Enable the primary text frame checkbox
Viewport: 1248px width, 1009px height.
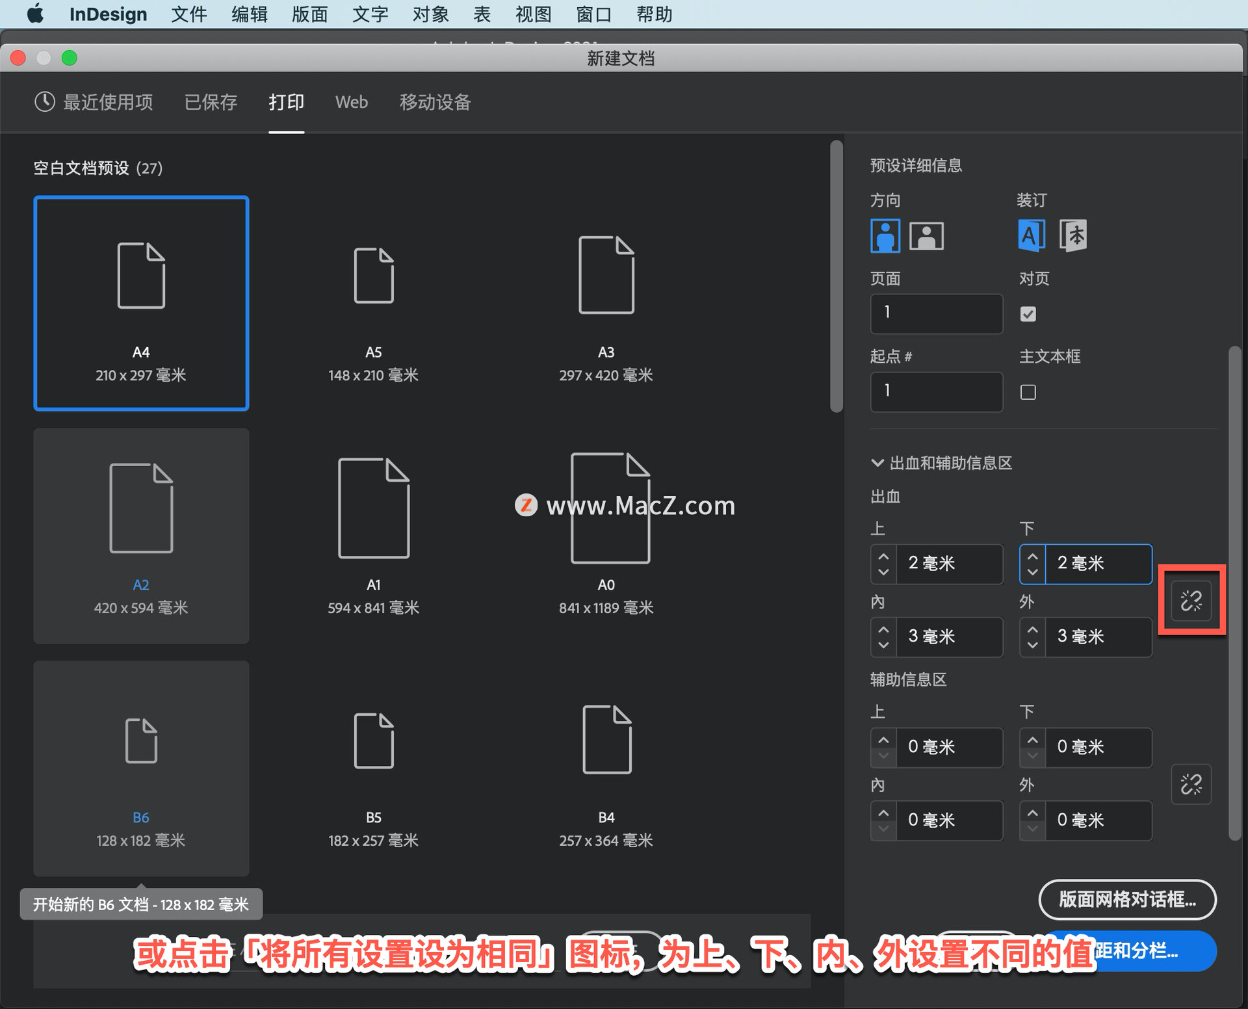(x=1028, y=392)
